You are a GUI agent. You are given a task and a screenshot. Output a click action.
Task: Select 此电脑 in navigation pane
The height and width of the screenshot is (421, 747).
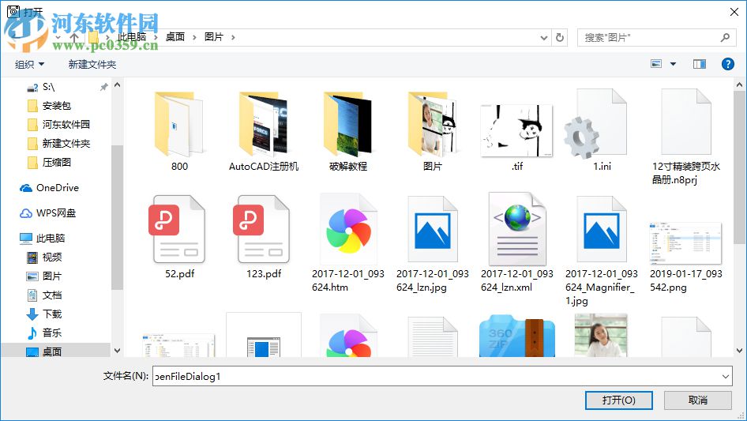click(x=43, y=239)
